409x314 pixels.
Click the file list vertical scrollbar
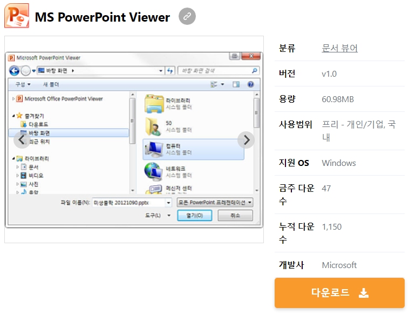click(257, 143)
